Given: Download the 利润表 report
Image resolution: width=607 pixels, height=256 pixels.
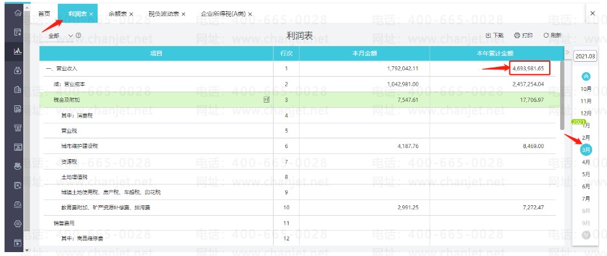Looking at the screenshot, I should pyautogui.click(x=495, y=35).
